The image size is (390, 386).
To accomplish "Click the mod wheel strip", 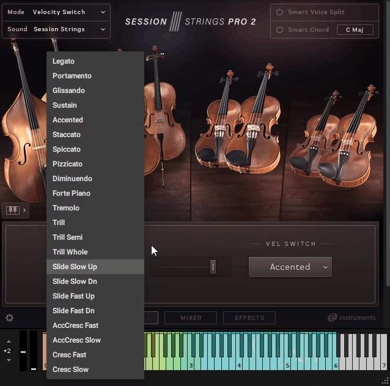I will tap(34, 351).
